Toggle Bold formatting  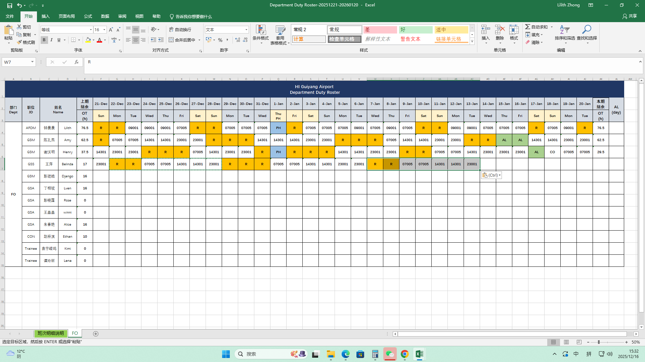point(44,40)
